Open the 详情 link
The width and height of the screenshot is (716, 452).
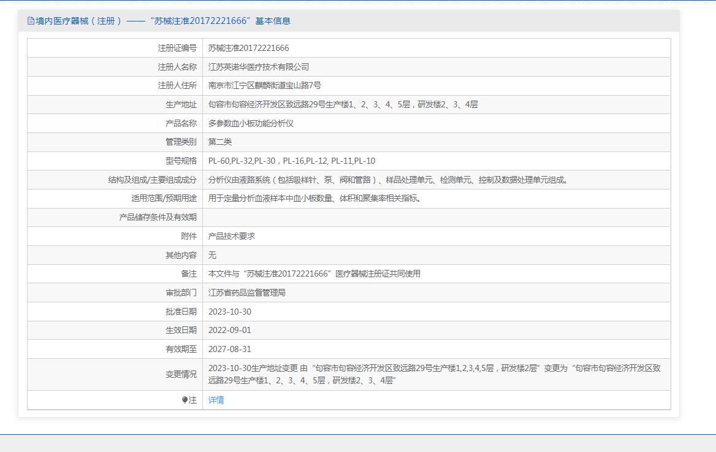(x=216, y=400)
